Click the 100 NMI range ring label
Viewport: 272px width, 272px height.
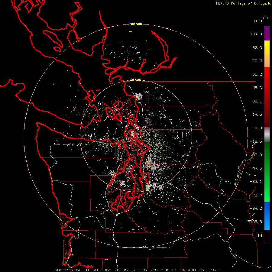pos(136,24)
